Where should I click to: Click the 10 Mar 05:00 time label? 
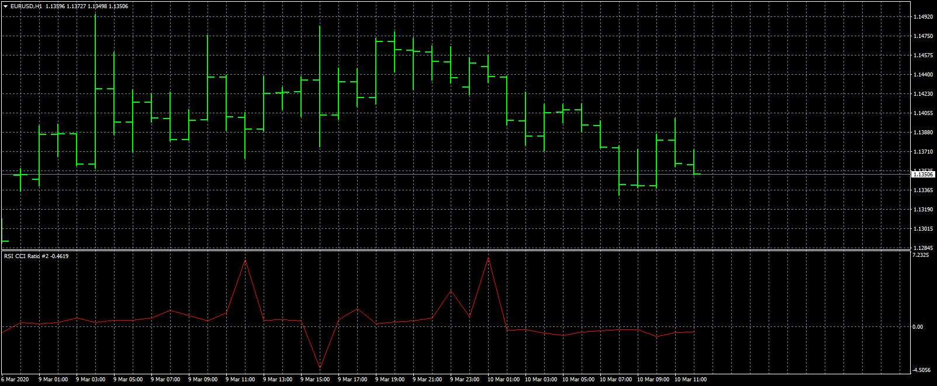(x=578, y=380)
